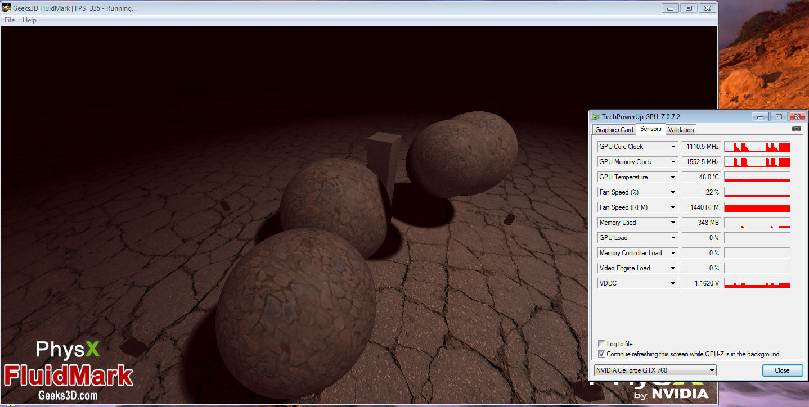The image size is (809, 407).
Task: Click the GPU-Z camera screenshot icon
Action: pos(796,129)
